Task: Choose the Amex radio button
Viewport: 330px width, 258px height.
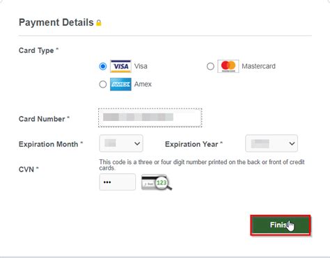Action: 103,84
